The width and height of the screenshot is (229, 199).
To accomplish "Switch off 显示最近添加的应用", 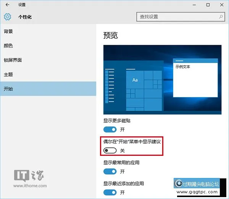I will (110, 193).
